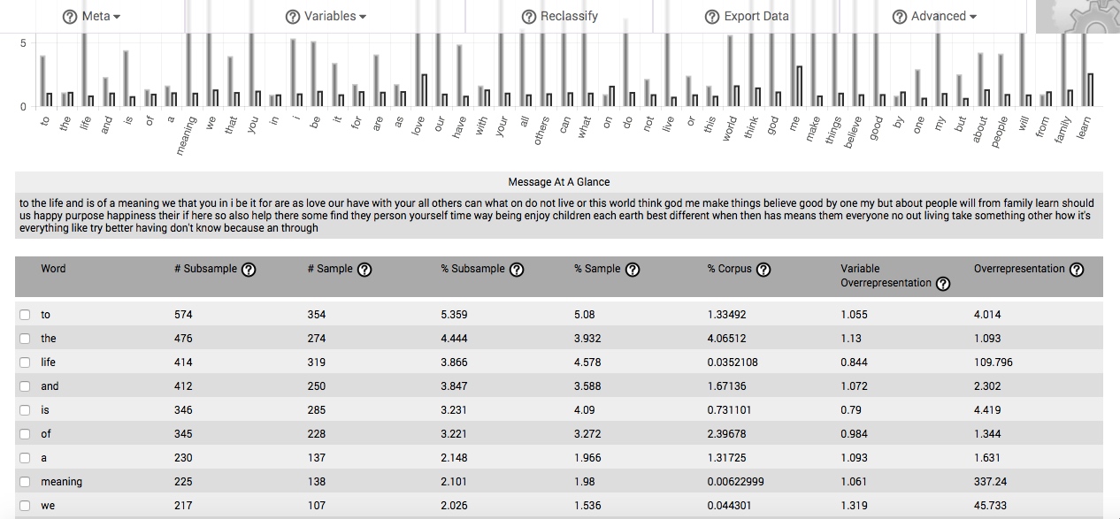The image size is (1120, 519).
Task: Tick the checkbox for word 'life'
Action: pos(25,363)
